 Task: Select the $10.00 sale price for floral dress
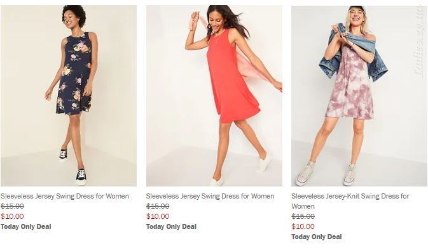click(x=12, y=216)
